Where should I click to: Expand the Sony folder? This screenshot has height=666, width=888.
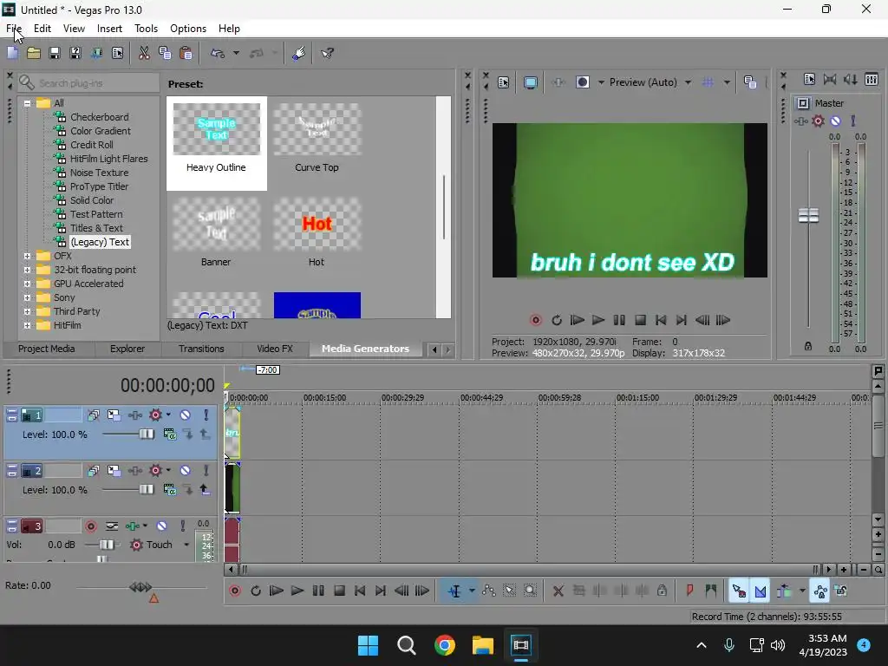tap(27, 297)
